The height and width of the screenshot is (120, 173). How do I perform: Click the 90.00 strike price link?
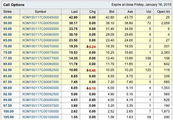click(7, 88)
